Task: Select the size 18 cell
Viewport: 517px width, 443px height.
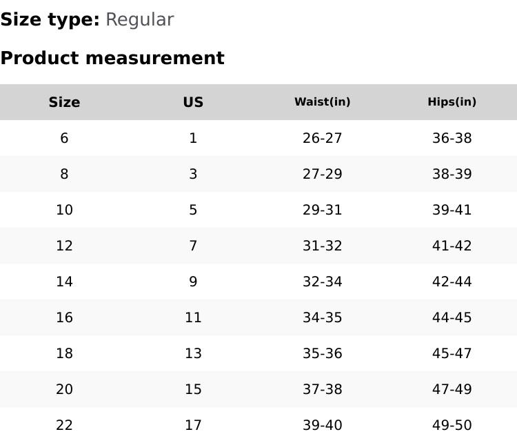Action: click(64, 353)
